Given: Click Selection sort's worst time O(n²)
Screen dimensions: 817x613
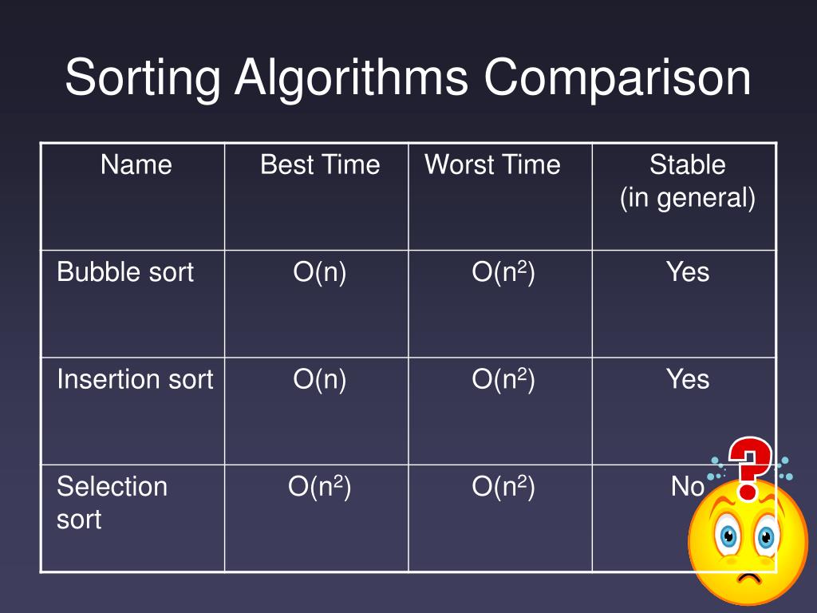Looking at the screenshot, I should click(503, 486).
